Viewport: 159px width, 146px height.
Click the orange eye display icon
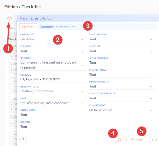(x=10, y=19)
